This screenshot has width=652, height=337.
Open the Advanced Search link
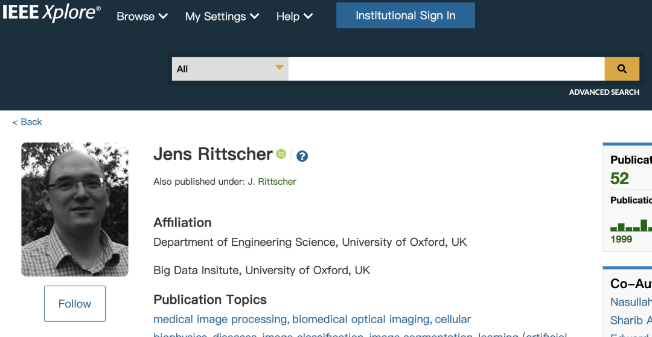point(604,92)
